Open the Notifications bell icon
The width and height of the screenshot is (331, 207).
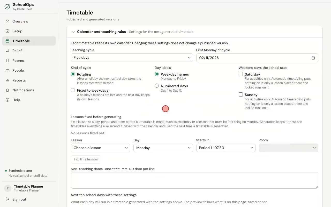pos(7,90)
